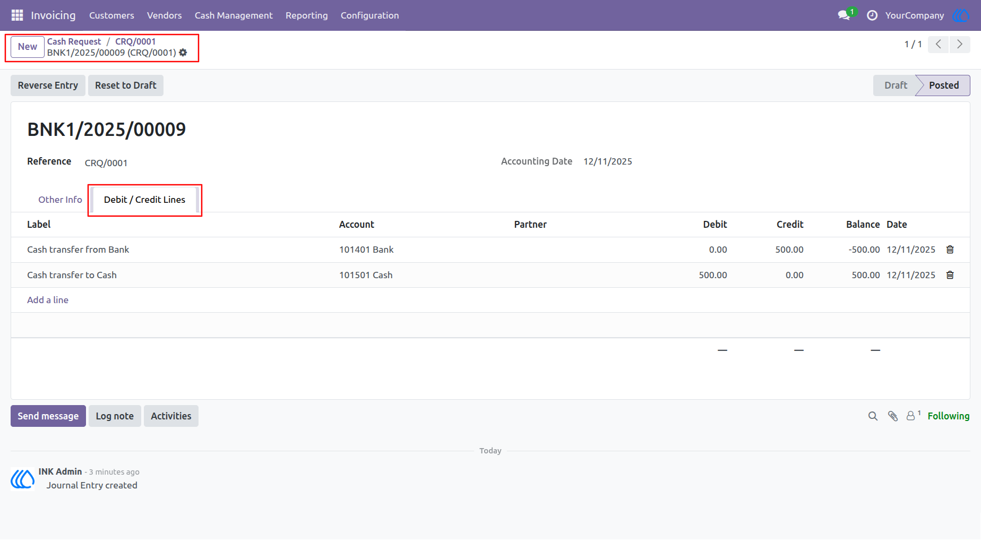
Task: Expand the Reporting menu
Action: pos(307,15)
